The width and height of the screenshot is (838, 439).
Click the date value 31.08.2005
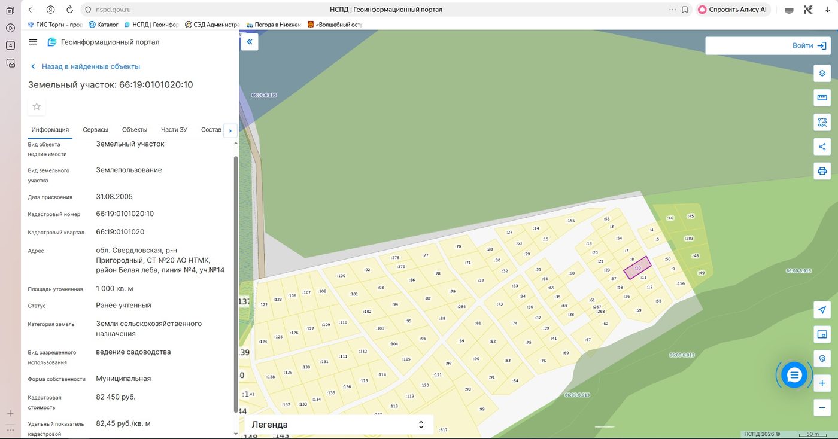114,196
